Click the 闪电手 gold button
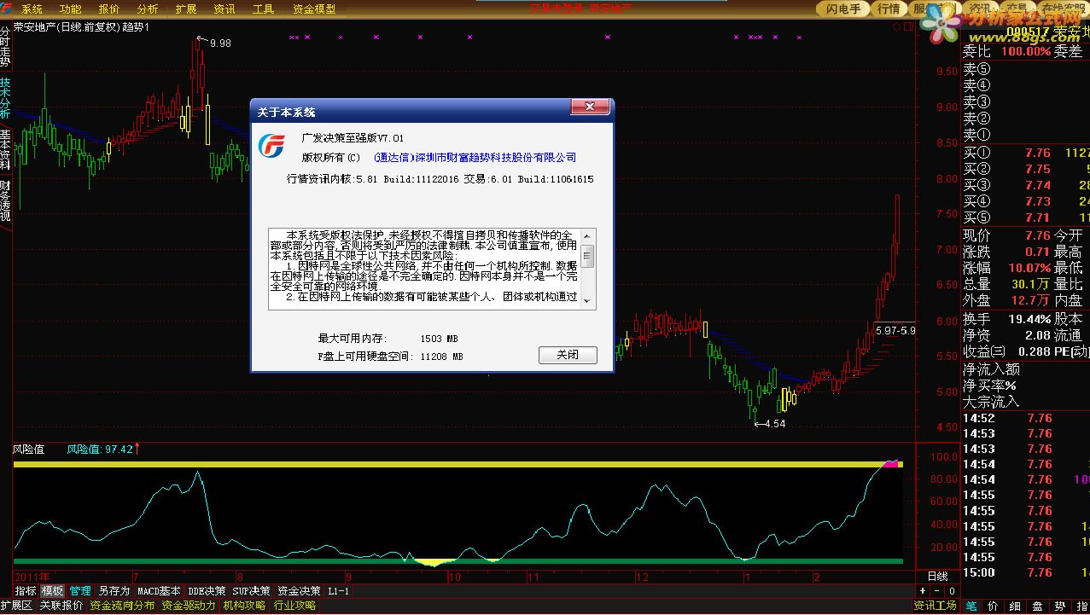 tap(843, 9)
